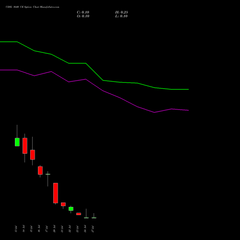
Task: Click the flat candle for 24 Jul
Action: pyautogui.click(x=86, y=217)
